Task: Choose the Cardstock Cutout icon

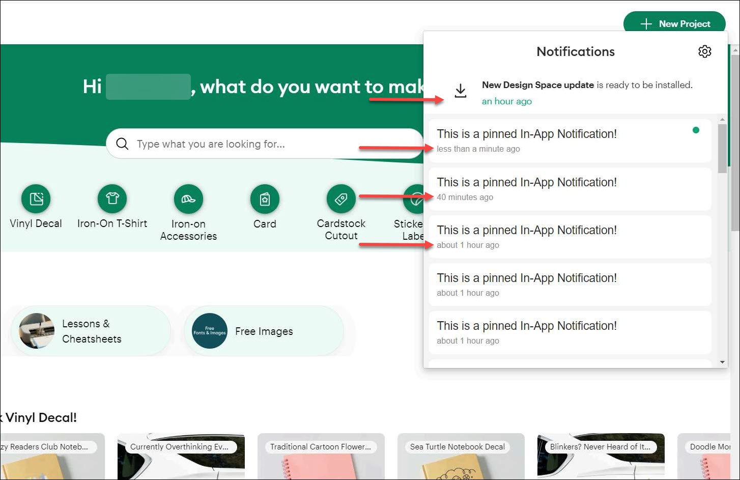Action: pos(341,199)
